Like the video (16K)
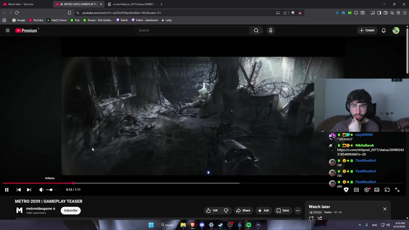 coord(212,211)
